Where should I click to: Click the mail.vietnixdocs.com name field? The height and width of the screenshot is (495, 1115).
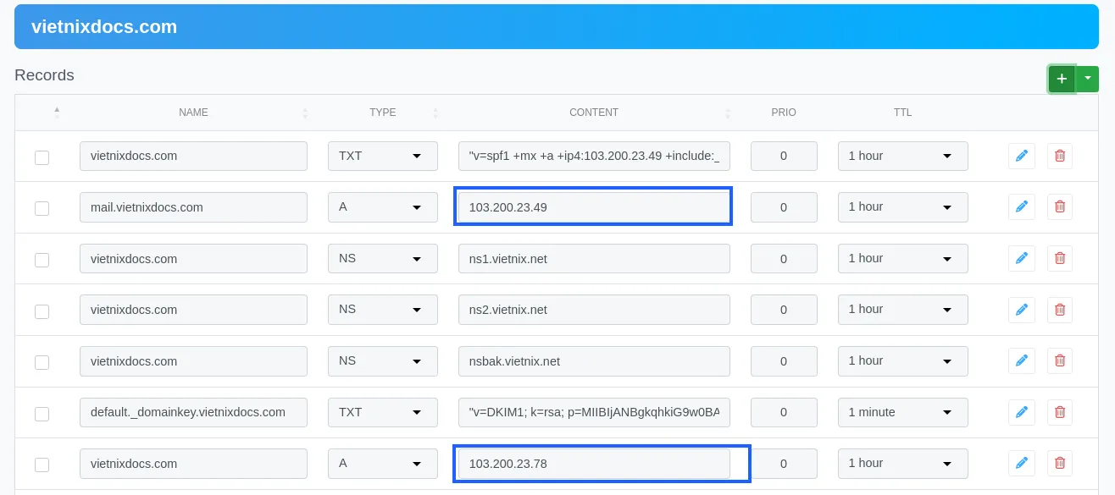(x=193, y=207)
